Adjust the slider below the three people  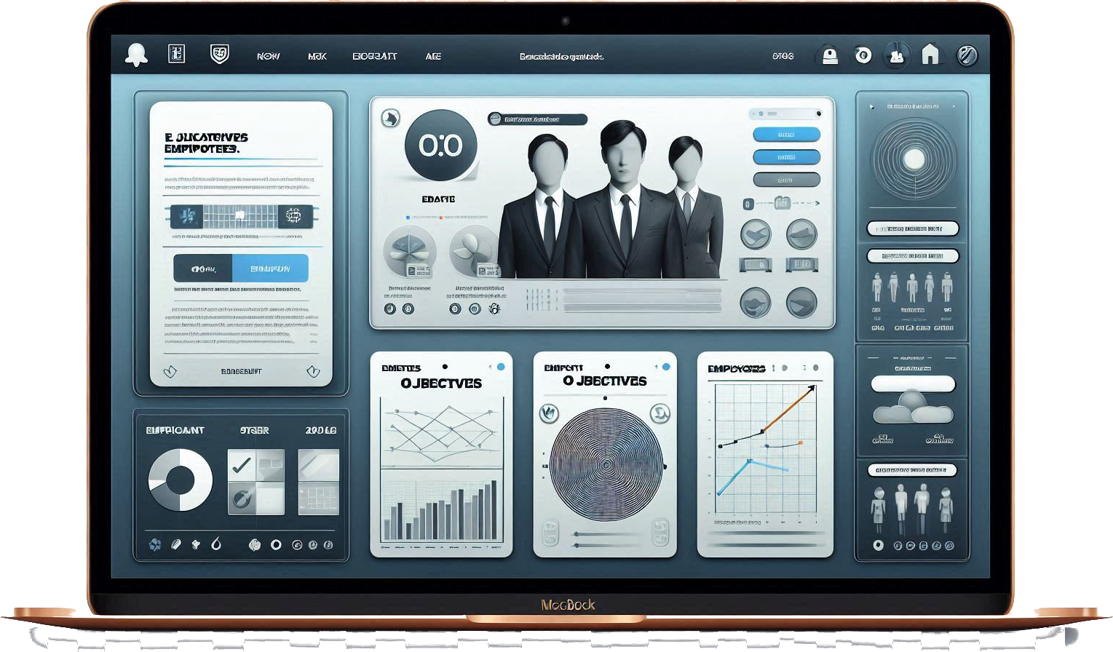(641, 295)
